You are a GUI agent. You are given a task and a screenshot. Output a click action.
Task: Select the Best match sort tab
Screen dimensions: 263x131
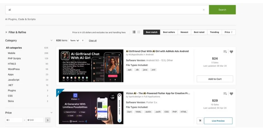coord(152,32)
